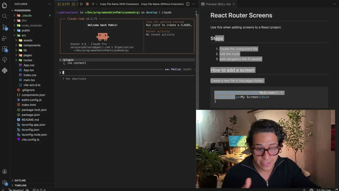Open the editor more actions ellipsis
The height and width of the screenshot is (191, 339).
[194, 4]
